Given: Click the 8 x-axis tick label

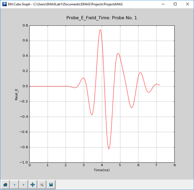Looking at the screenshot, I should tap(175, 165).
